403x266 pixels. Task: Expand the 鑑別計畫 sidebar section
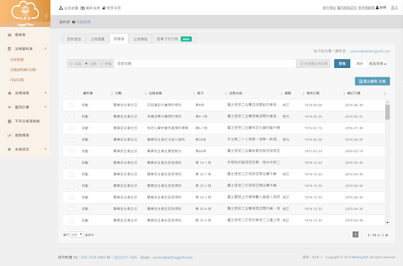tap(45, 107)
